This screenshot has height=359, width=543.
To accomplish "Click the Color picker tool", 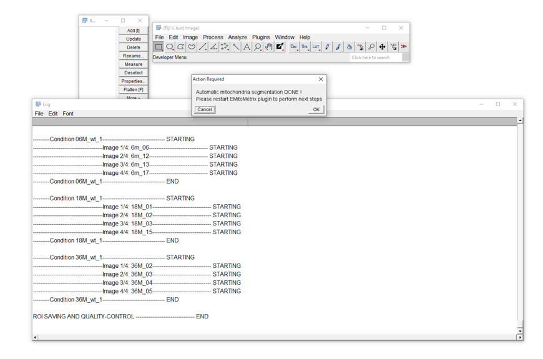I will 280,47.
